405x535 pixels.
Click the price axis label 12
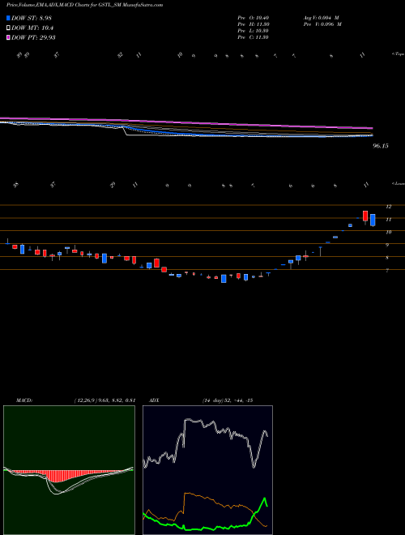pos(388,207)
